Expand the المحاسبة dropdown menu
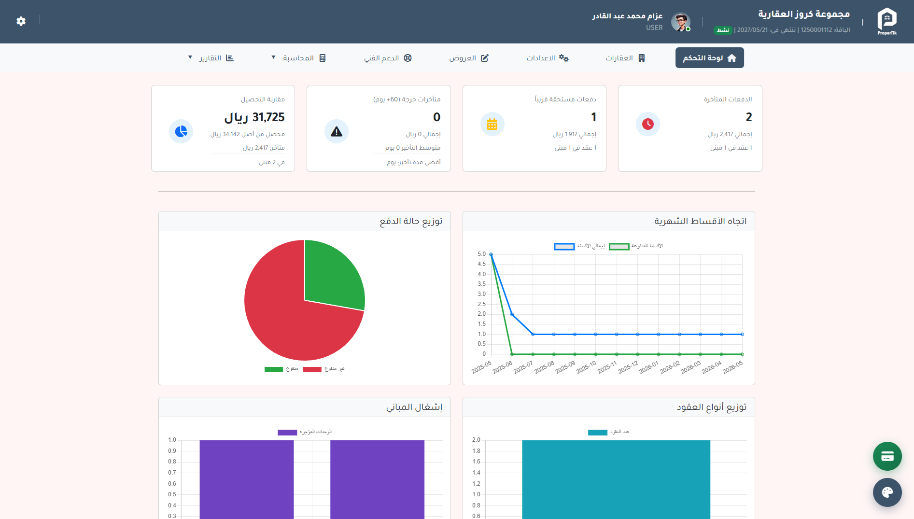This screenshot has height=519, width=914. [299, 57]
